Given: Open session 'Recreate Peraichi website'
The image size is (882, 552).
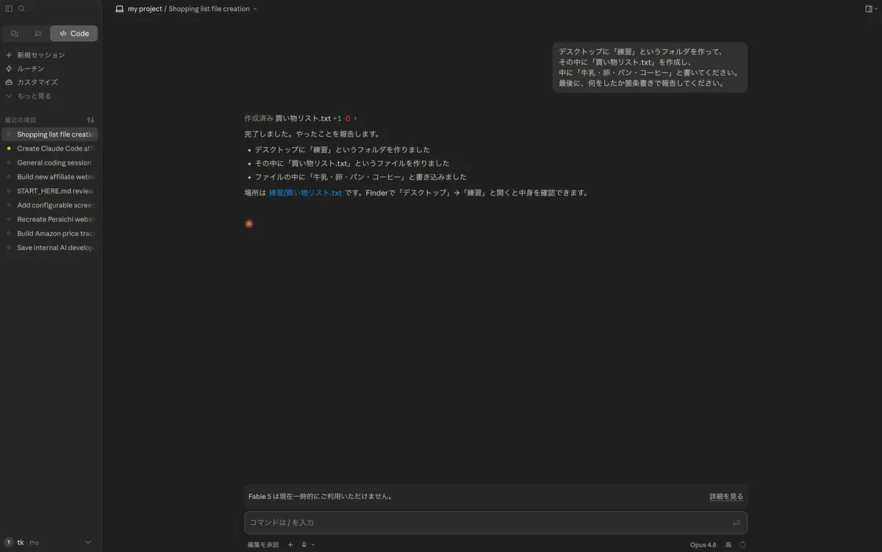Looking at the screenshot, I should (50, 219).
